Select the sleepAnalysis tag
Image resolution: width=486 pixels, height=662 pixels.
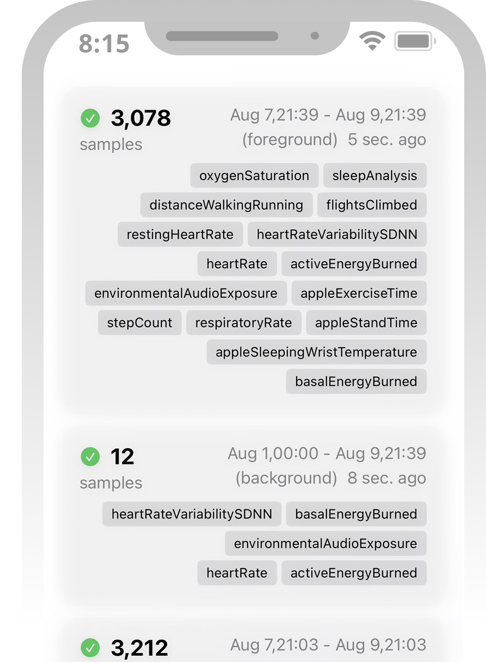(x=375, y=176)
